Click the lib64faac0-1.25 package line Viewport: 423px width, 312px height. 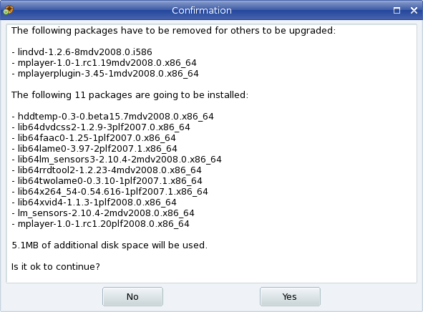pyautogui.click(x=94, y=138)
